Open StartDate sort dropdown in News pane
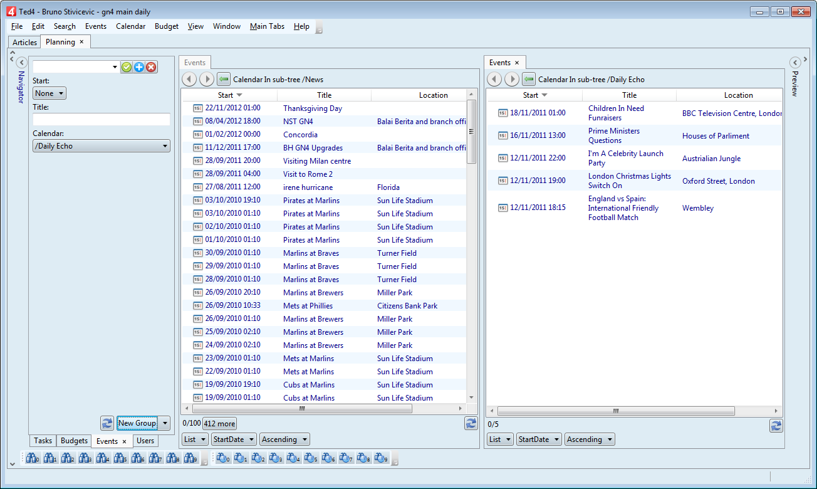This screenshot has width=817, height=489. (234, 439)
